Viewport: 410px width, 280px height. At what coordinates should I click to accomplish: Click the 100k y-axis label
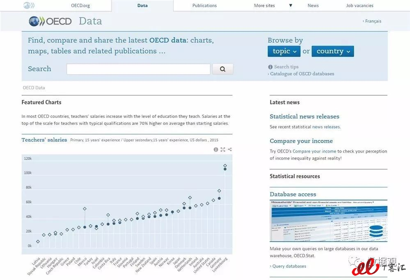pyautogui.click(x=28, y=173)
